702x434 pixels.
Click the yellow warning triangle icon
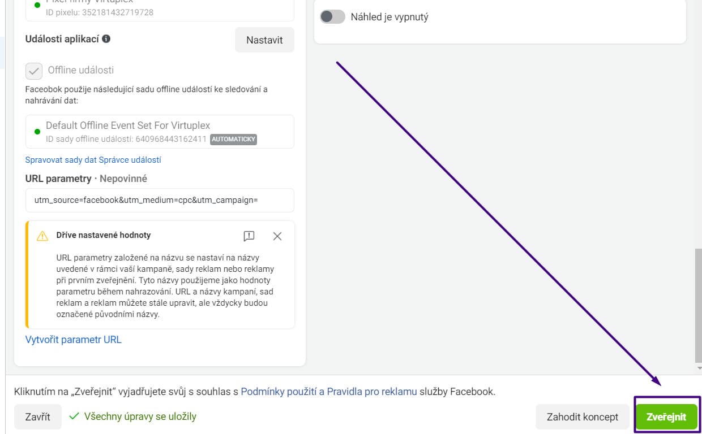(42, 236)
